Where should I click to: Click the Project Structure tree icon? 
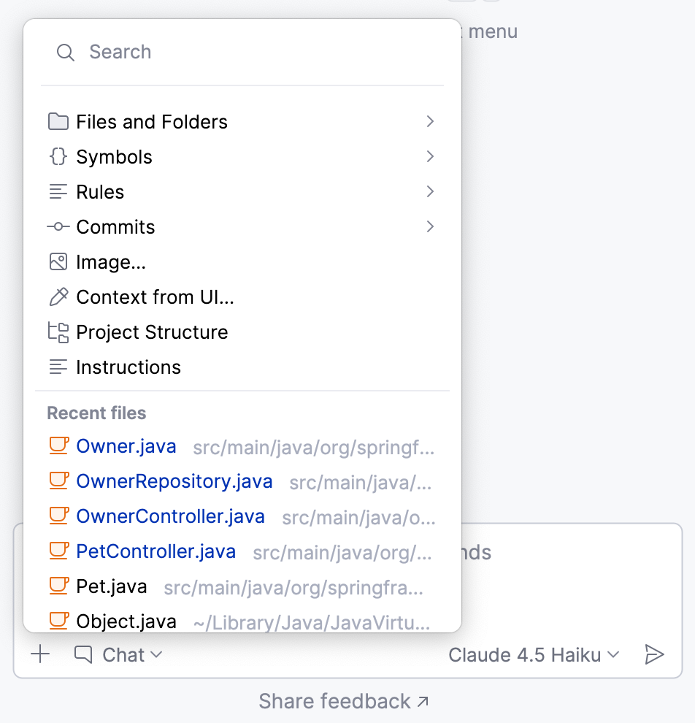[58, 332]
